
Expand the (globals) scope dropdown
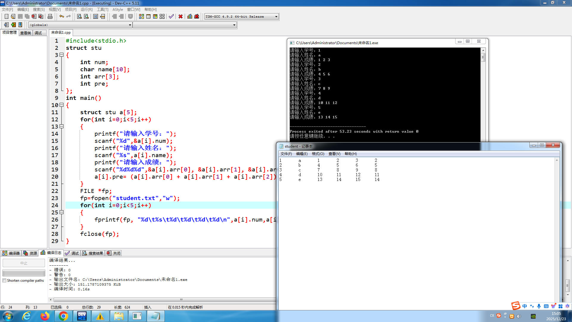(130, 25)
